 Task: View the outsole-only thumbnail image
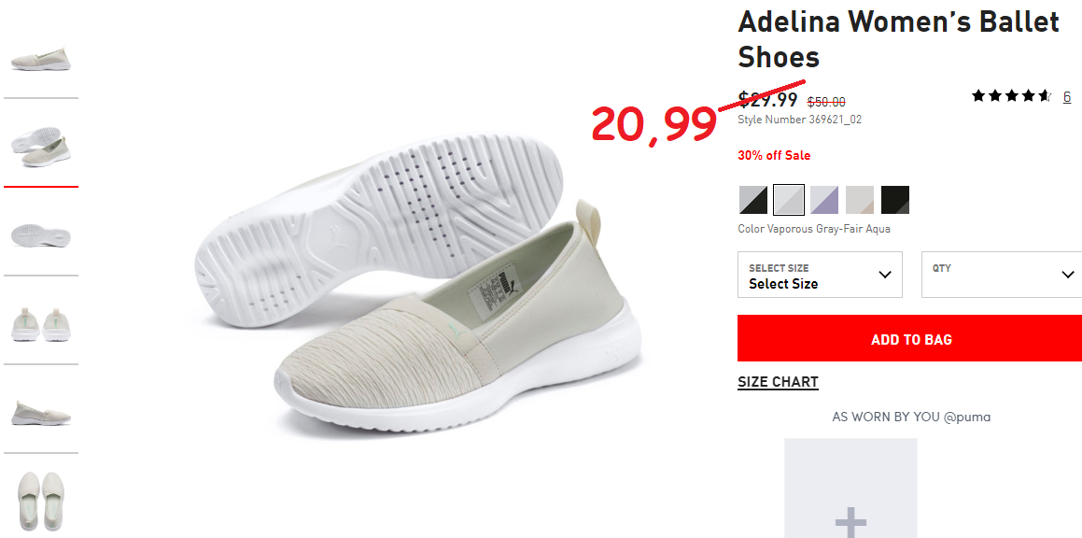click(x=41, y=235)
